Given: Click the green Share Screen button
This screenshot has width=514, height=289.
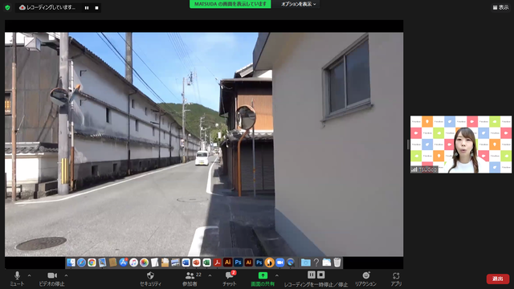Looking at the screenshot, I should pos(263,279).
